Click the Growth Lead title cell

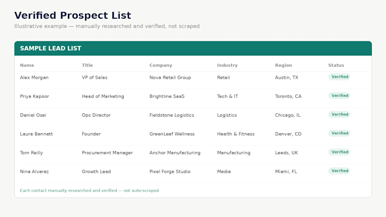coord(96,172)
